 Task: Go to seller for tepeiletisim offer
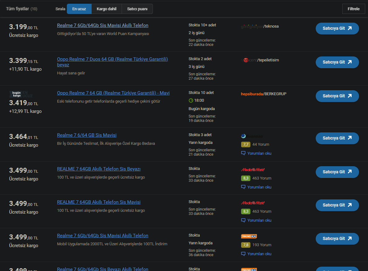[337, 62]
